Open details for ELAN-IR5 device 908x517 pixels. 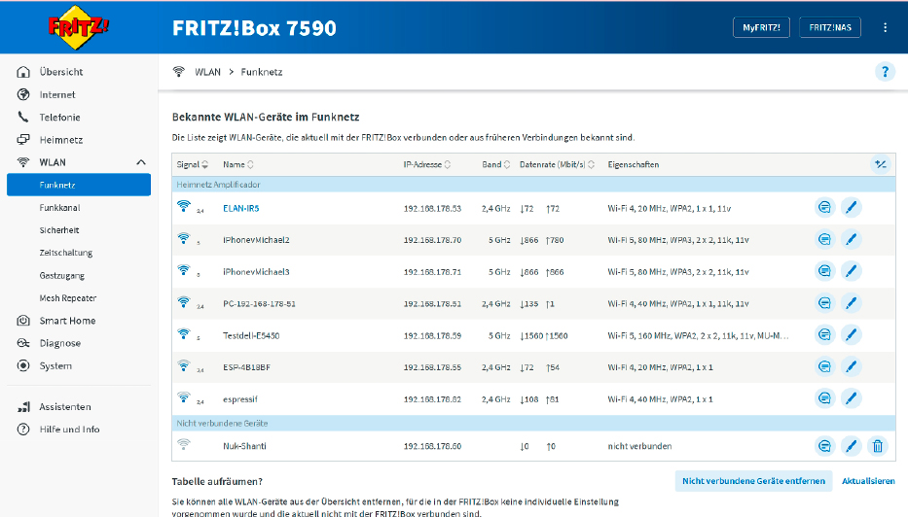pos(824,208)
